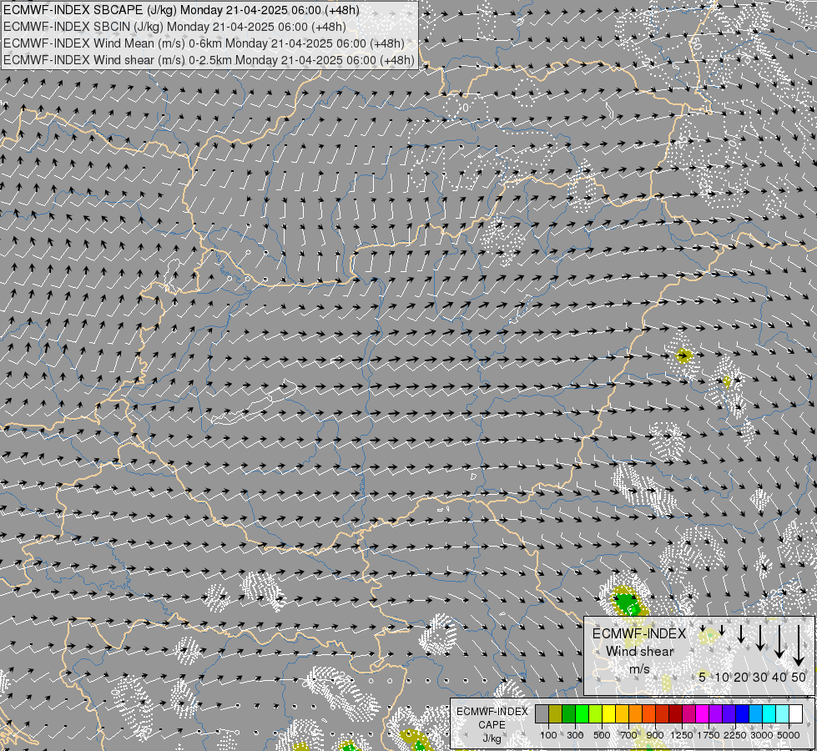
Task: Click the CAPE J/kg legend title text
Action: click(x=492, y=725)
